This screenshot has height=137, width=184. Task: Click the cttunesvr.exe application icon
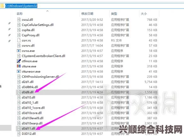click(19, 71)
